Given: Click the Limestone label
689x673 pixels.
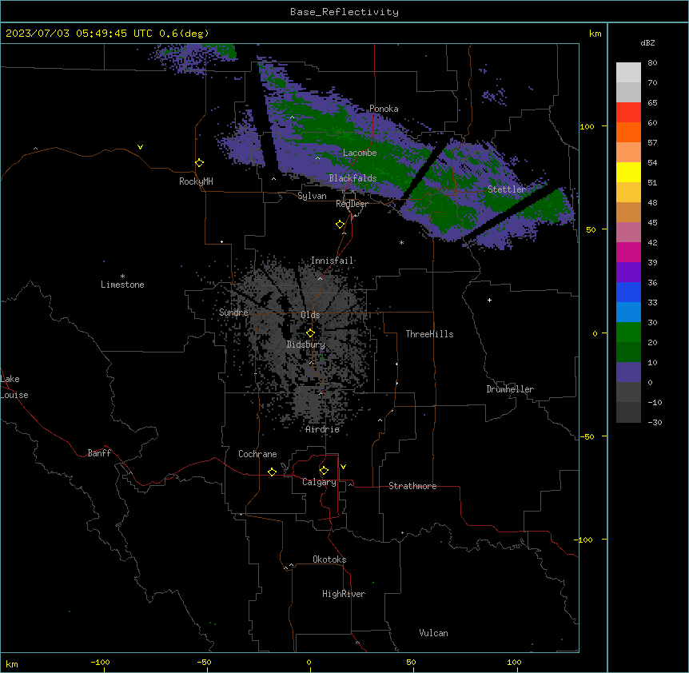Looking at the screenshot, I should coord(122,285).
